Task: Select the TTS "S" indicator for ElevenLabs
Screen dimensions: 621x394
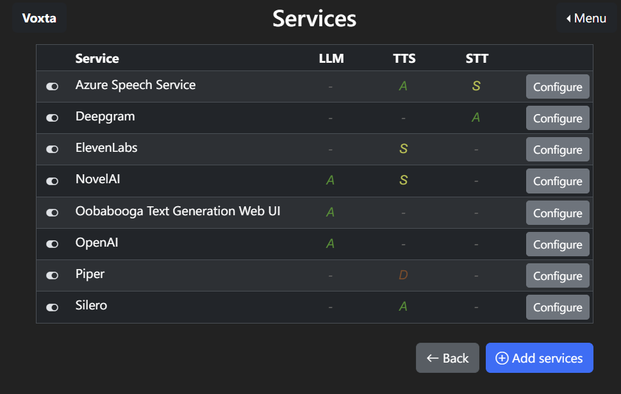Action: point(403,149)
